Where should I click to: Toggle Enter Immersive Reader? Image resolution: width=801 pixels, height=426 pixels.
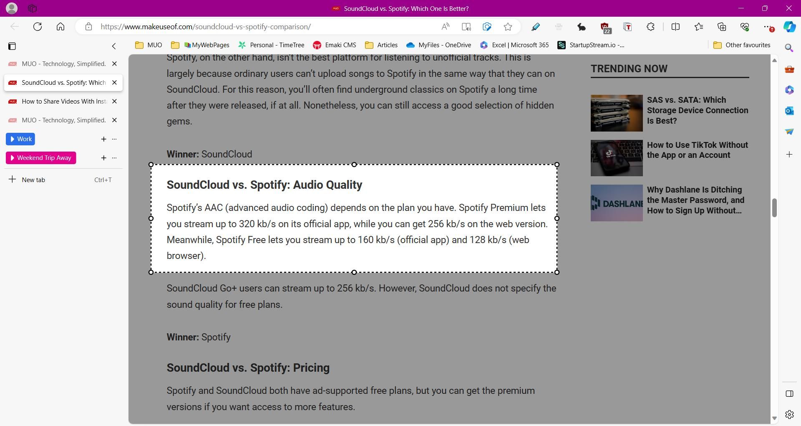coord(466,26)
